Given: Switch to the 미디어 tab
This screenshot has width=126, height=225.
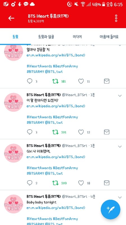Looking at the screenshot, I should pyautogui.click(x=77, y=37).
